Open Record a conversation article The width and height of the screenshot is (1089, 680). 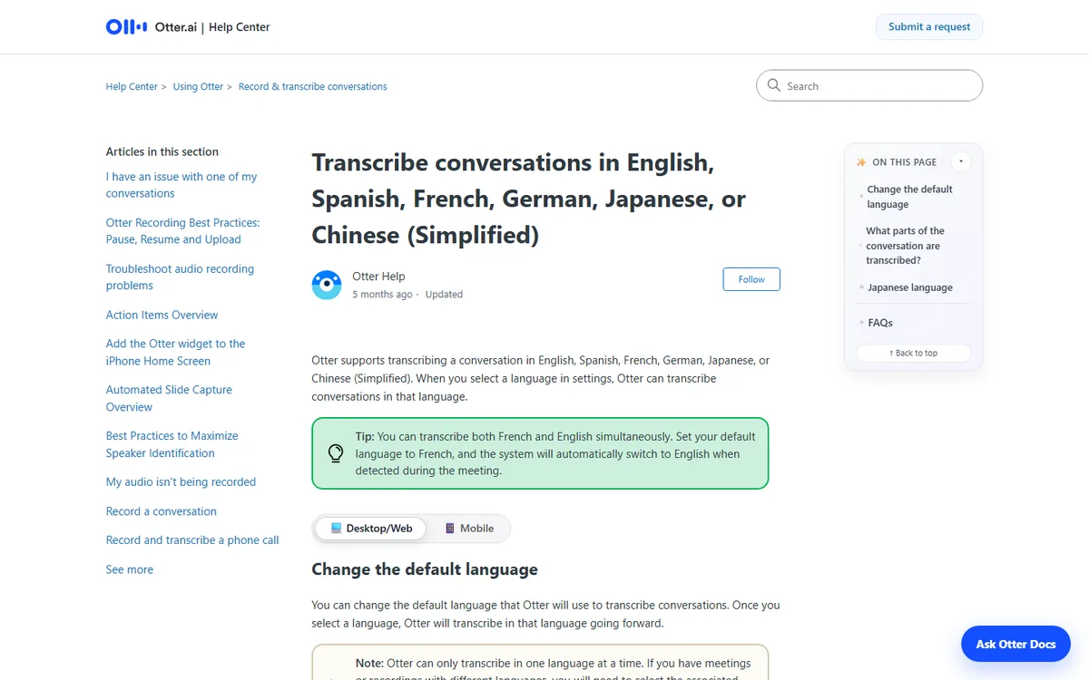(x=162, y=511)
